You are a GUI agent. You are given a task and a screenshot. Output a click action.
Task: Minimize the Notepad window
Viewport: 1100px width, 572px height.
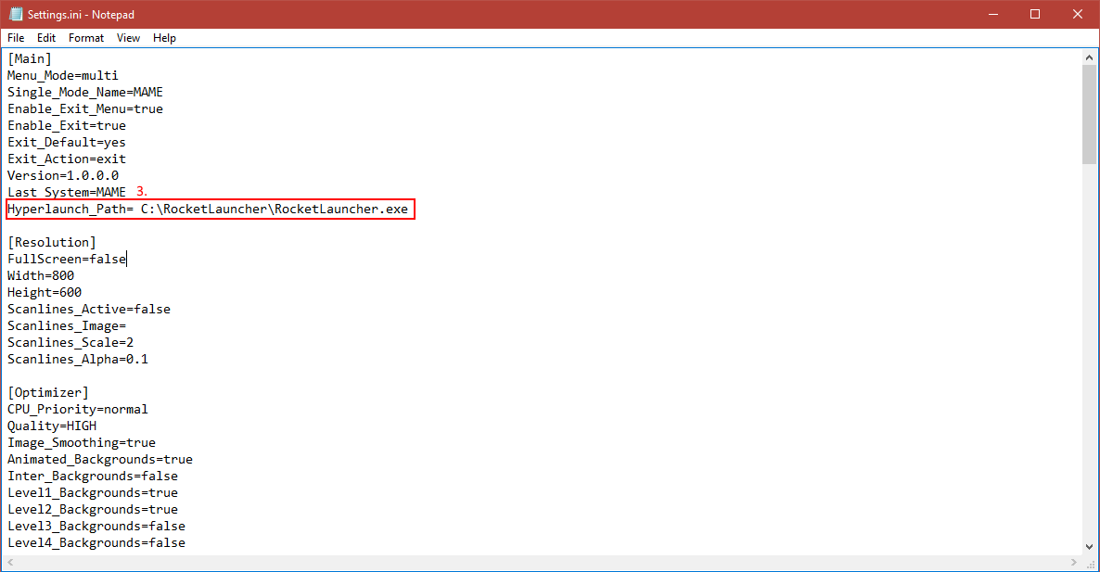click(992, 14)
